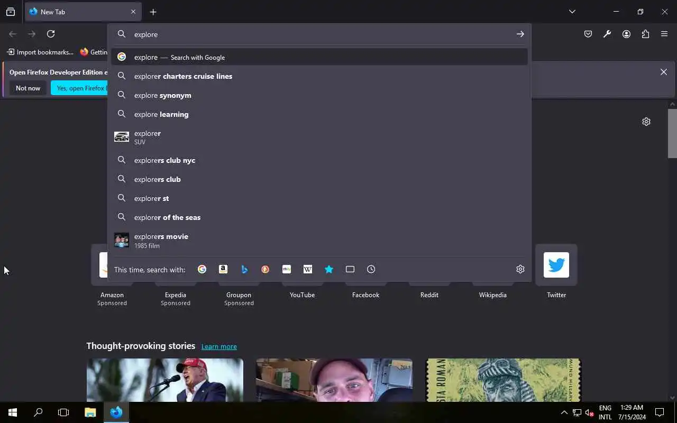Open the Firefox account icon
Viewport: 677px width, 423px height.
pos(626,34)
